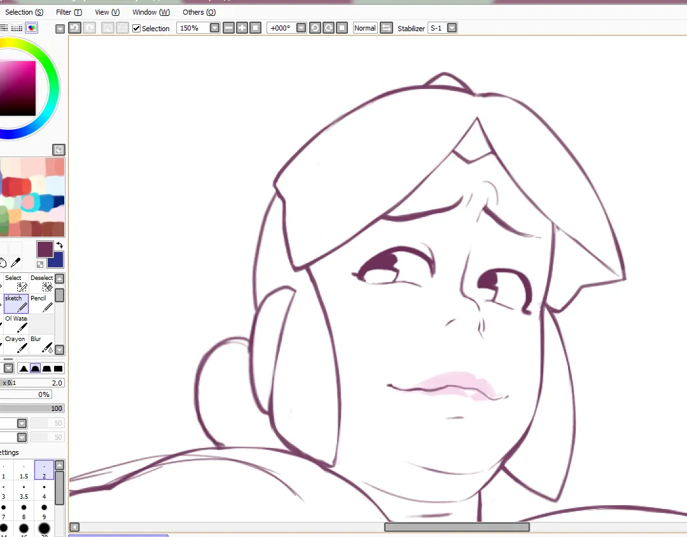The height and width of the screenshot is (537, 687).
Task: Choose the Ol Water brush tool
Action: point(16,324)
